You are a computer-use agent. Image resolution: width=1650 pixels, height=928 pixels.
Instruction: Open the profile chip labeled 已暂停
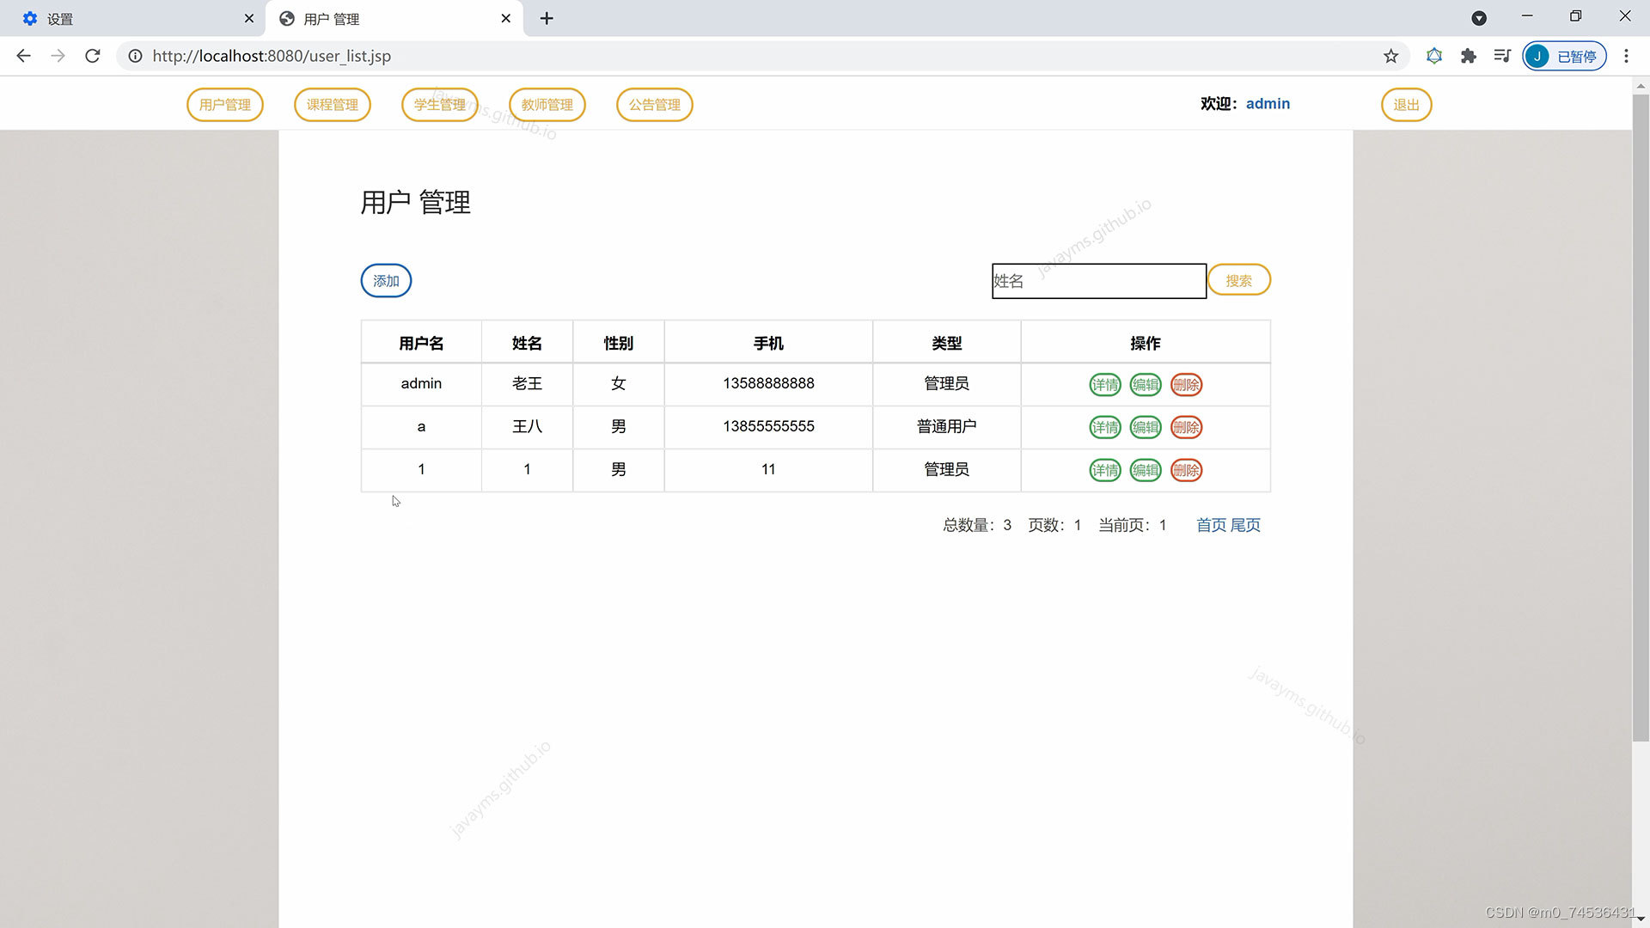[1564, 56]
